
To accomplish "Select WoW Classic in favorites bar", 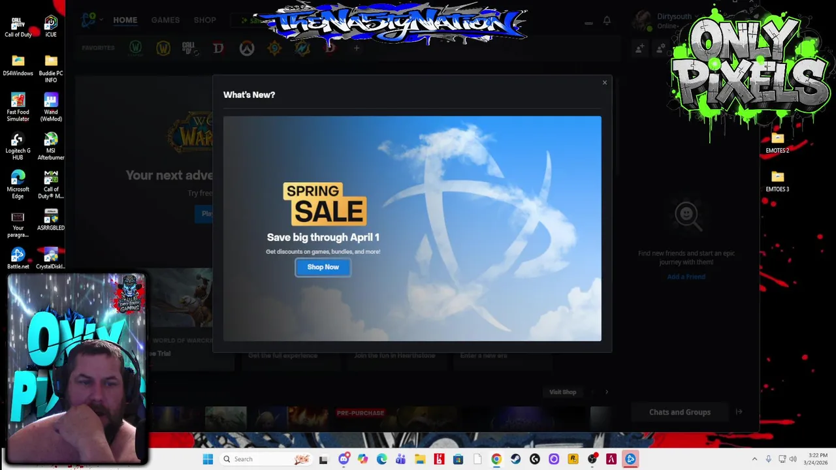I will 135,48.
